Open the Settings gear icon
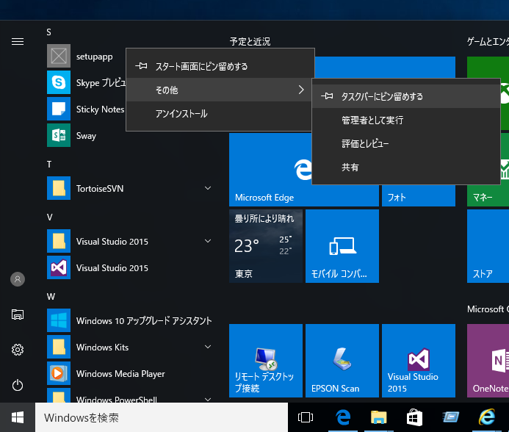The image size is (509, 432). [x=18, y=350]
